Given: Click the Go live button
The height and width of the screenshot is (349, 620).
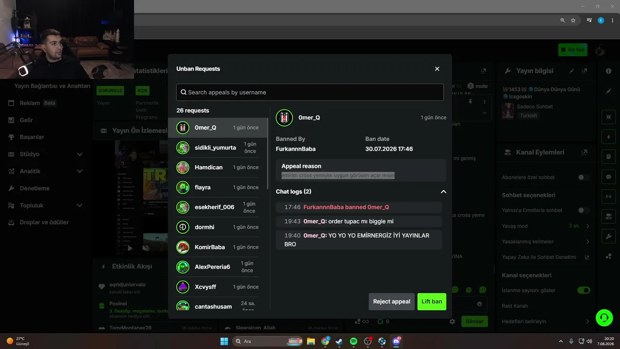Looking at the screenshot, I should 573,49.
